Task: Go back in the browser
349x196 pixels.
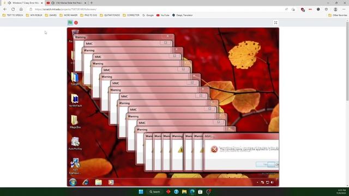Action: click(5, 9)
